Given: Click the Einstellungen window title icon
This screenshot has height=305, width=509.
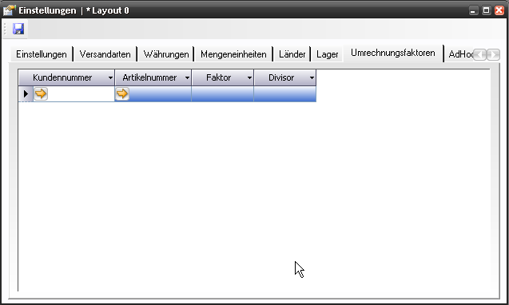Looking at the screenshot, I should point(9,10).
